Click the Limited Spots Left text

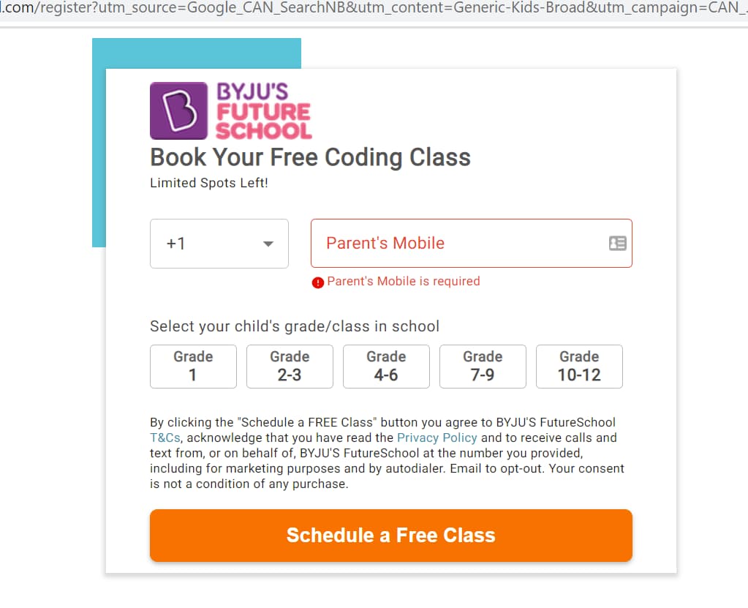(x=209, y=183)
